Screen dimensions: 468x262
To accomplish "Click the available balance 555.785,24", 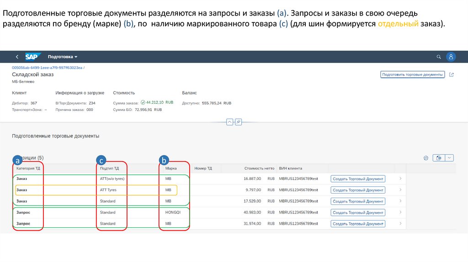I will click(x=212, y=103).
